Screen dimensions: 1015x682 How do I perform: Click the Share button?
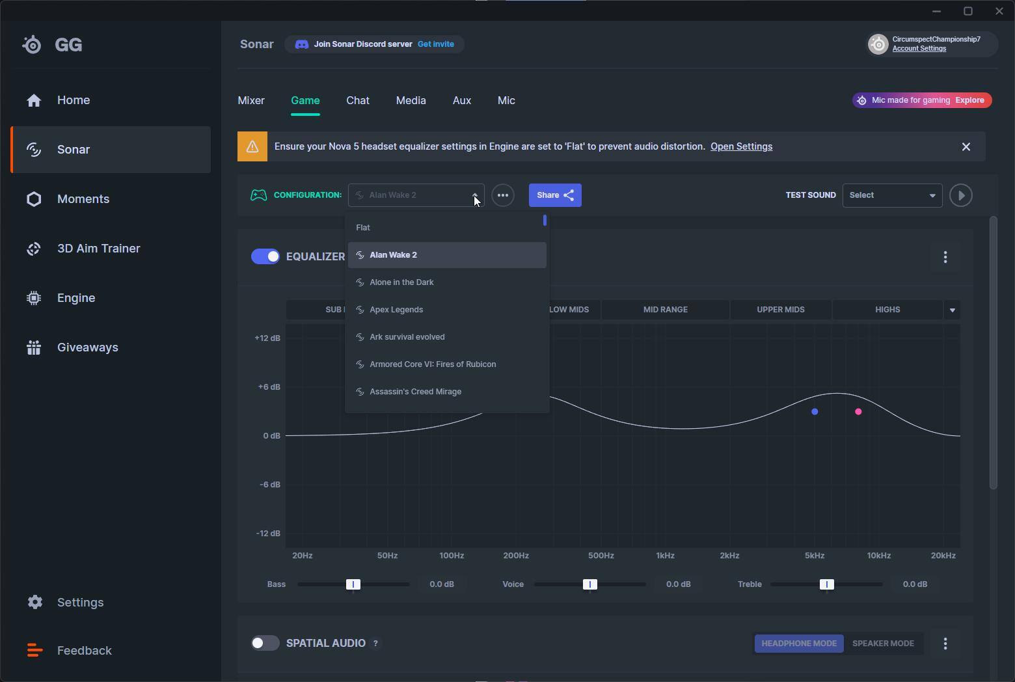(x=555, y=195)
